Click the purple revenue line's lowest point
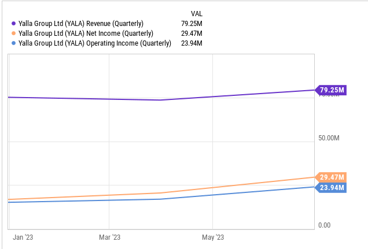 [x=160, y=100]
